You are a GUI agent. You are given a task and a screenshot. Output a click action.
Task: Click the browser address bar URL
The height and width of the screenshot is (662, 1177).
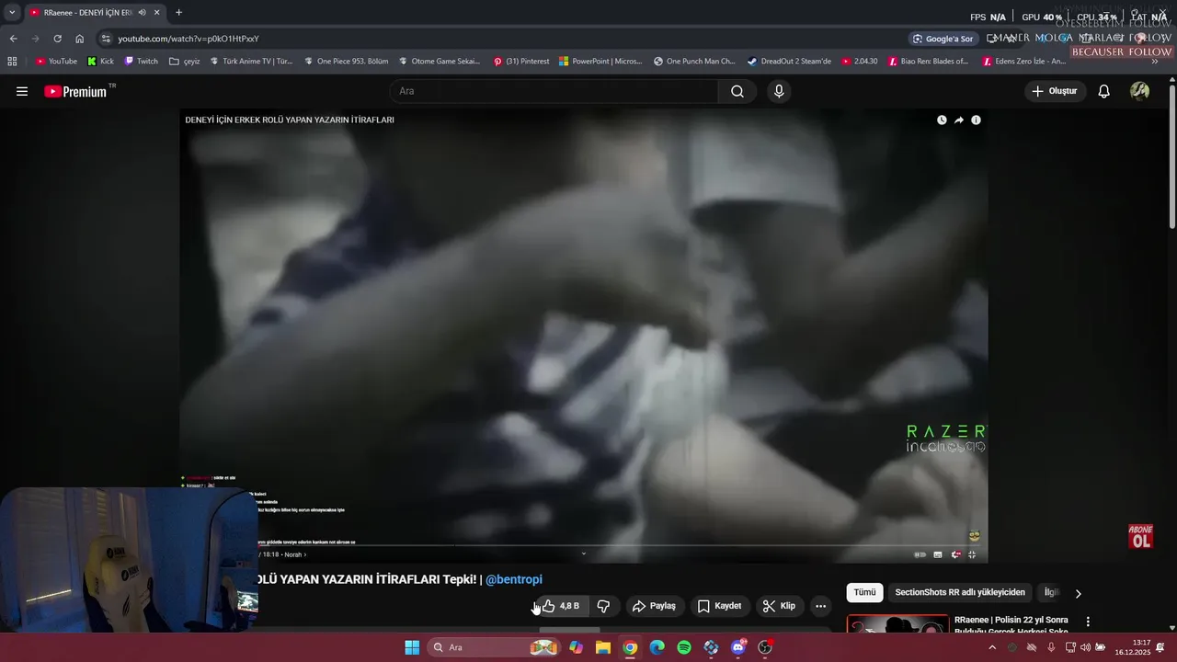coord(188,39)
